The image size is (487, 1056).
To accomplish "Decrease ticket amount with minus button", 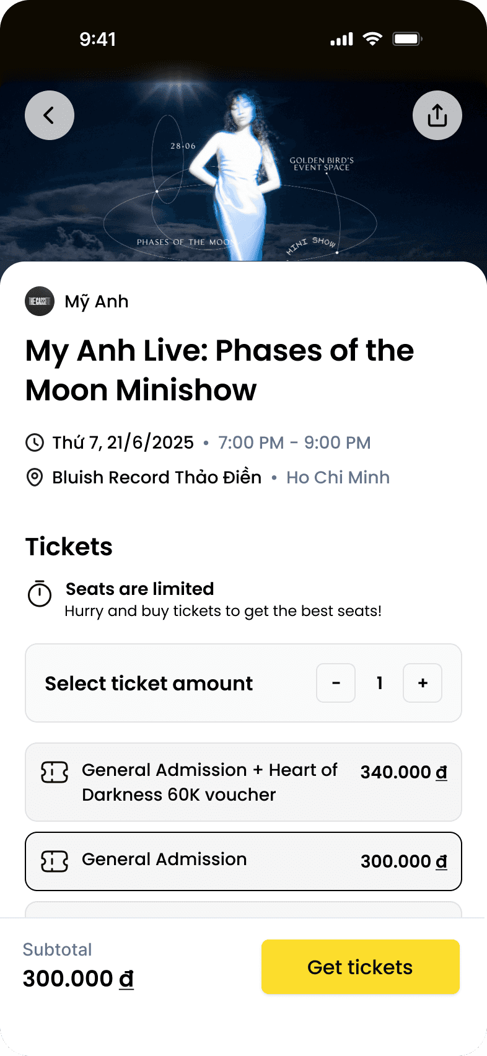I will 336,683.
